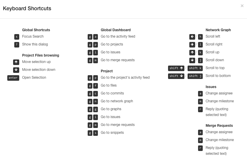This screenshot has width=247, height=160.
Task: Click the down arrow key for Move selection down
Action: click(x=16, y=70)
